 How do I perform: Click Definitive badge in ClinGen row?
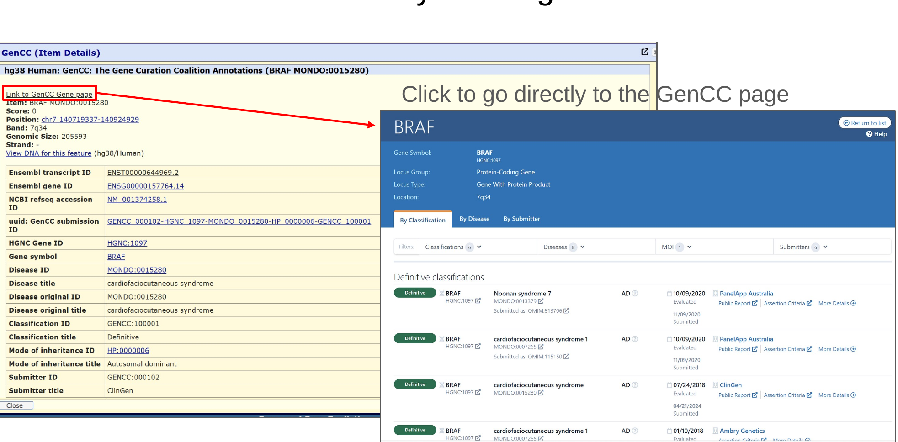415,384
